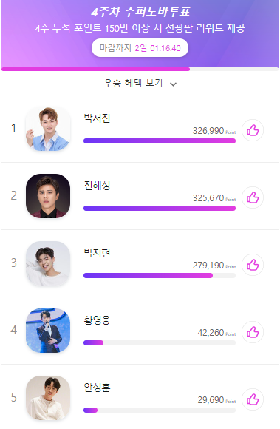Open the 우승 혜택 보기 text link
This screenshot has width=280, height=429.
pyautogui.click(x=133, y=83)
